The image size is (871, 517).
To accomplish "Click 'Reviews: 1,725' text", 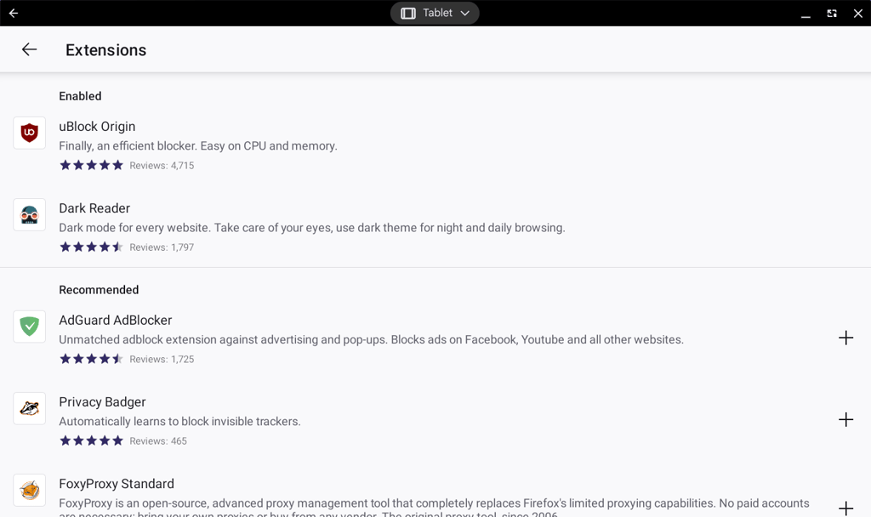I will pos(162,360).
